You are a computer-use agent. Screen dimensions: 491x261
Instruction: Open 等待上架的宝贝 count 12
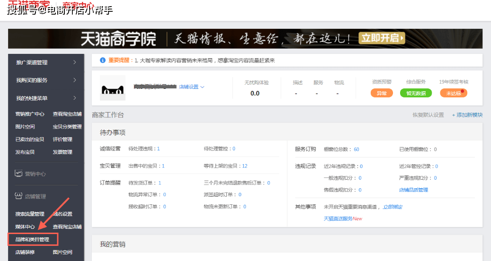(x=245, y=166)
